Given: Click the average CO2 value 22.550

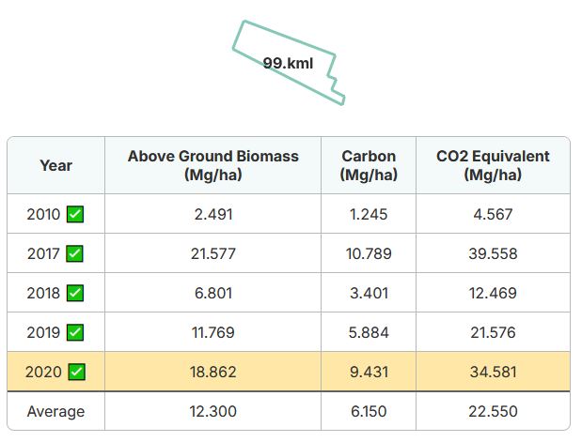Looking at the screenshot, I should click(493, 411).
